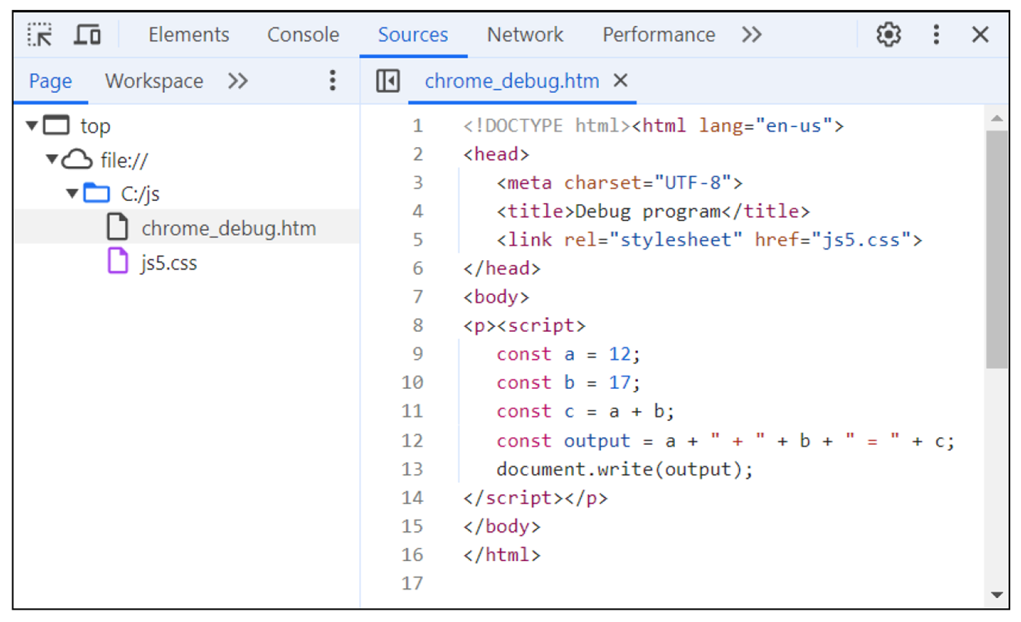This screenshot has height=622, width=1021.
Task: Click the js5.css file icon
Action: pos(117,263)
